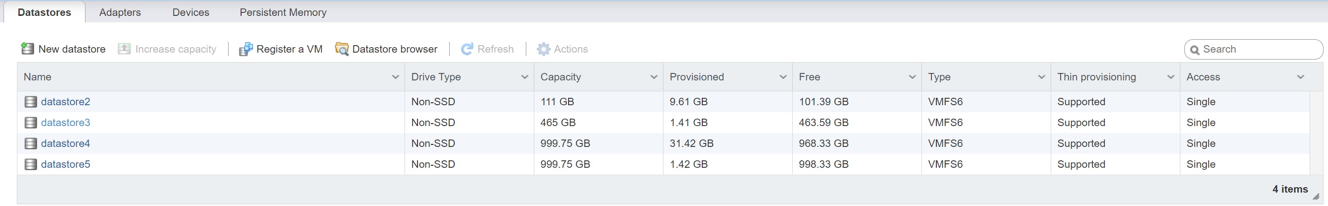This screenshot has height=206, width=1328.
Task: Click the Actions gear icon
Action: (x=543, y=49)
